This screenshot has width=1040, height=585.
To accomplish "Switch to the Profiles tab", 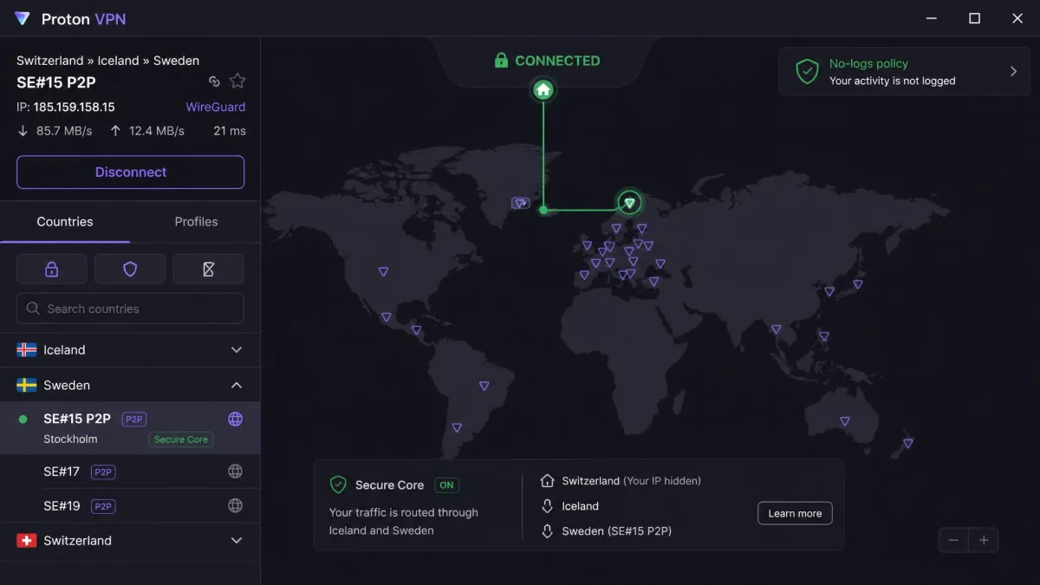I will tap(196, 222).
